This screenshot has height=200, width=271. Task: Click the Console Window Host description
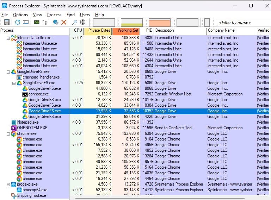pos(173,94)
